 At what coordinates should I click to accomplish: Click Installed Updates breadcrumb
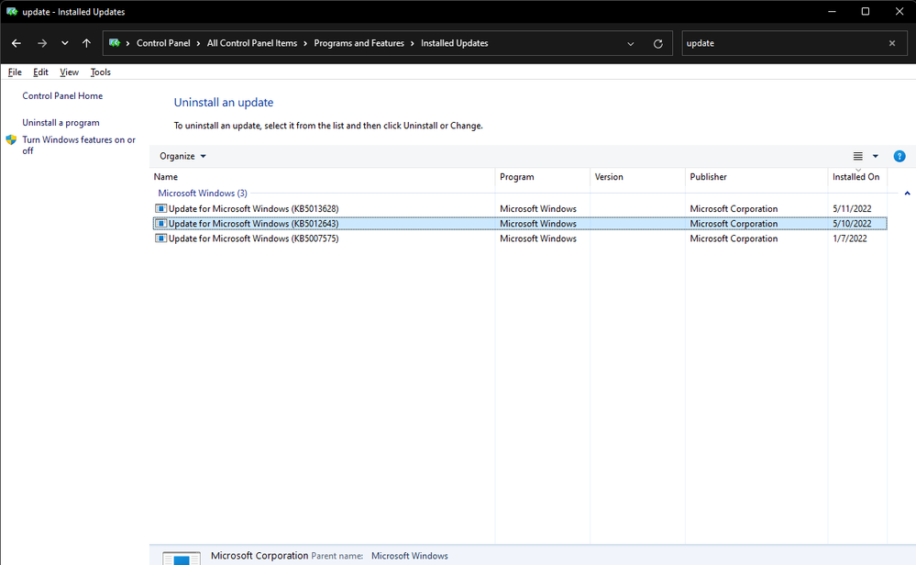455,43
